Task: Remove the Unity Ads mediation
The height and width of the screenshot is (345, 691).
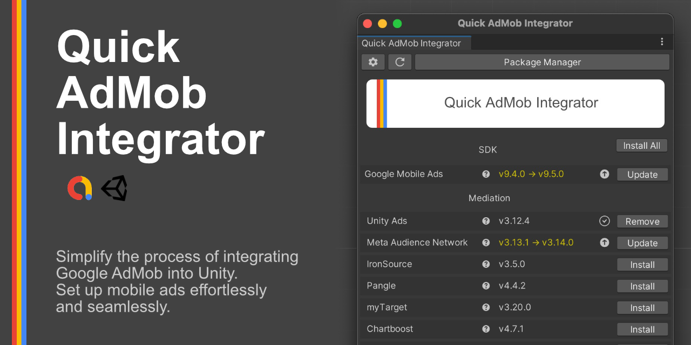Action: click(642, 222)
